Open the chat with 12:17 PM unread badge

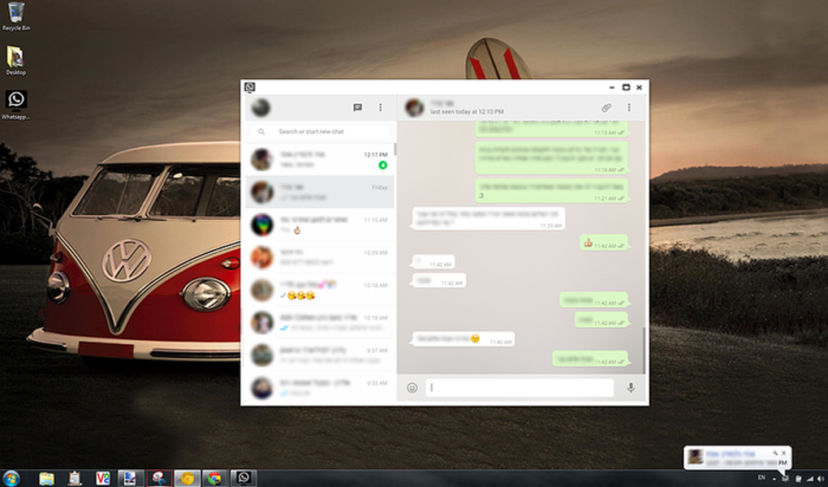point(320,160)
